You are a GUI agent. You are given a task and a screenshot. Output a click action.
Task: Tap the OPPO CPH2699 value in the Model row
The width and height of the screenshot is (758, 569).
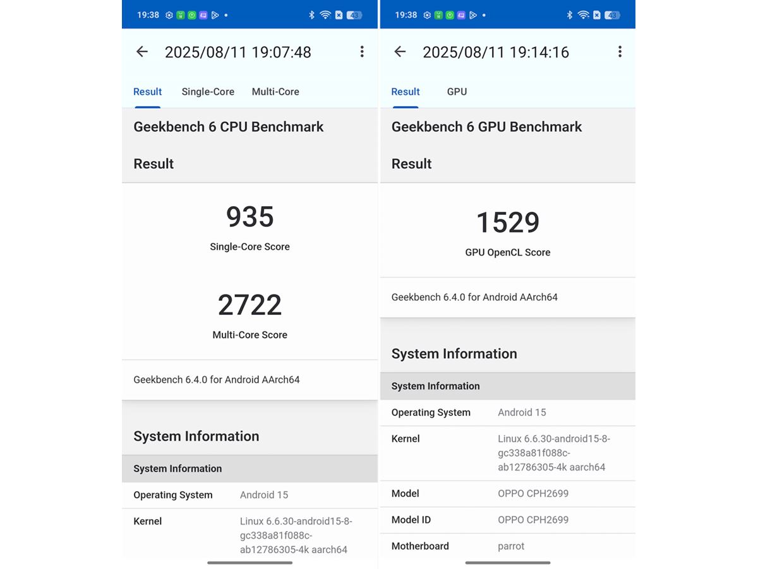tap(533, 494)
